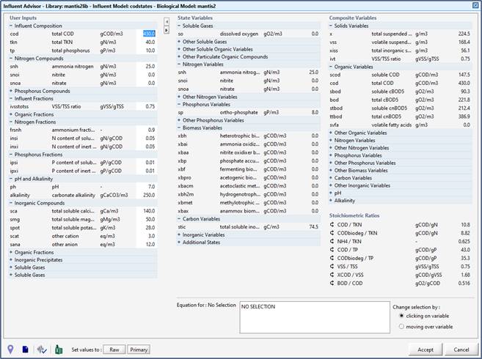Click the waveform with checkmark icon
The width and height of the screenshot is (482, 359).
click(x=42, y=349)
